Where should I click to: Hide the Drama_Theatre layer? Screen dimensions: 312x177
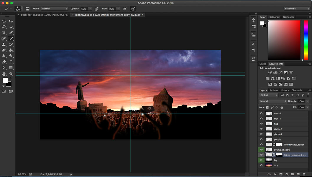pyautogui.click(x=261, y=150)
